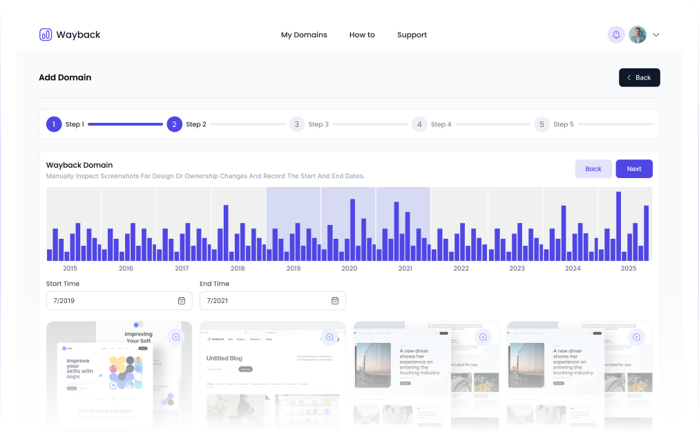Viewport: 699px width, 432px height.
Task: Click the Start Time input field
Action: (x=111, y=301)
